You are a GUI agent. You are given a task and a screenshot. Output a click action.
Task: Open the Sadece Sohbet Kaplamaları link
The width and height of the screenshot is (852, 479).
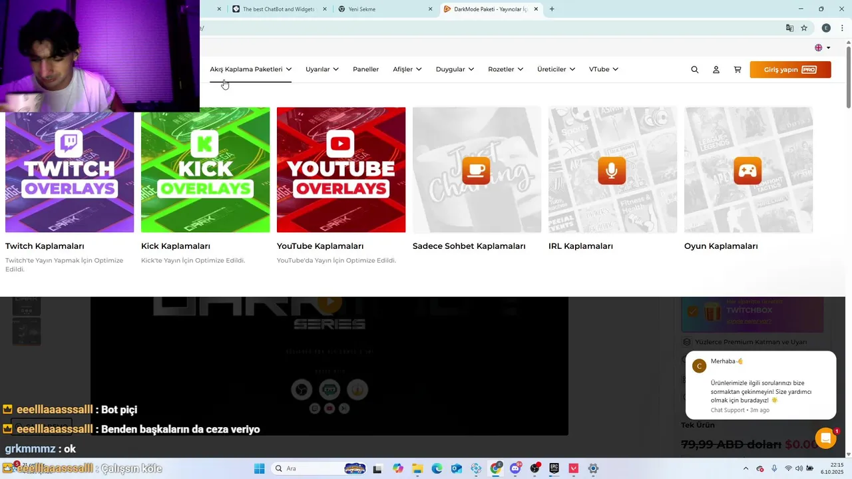point(469,246)
